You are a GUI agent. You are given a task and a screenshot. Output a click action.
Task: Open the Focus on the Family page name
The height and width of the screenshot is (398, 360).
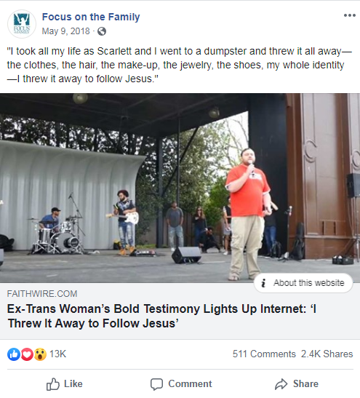click(x=91, y=17)
